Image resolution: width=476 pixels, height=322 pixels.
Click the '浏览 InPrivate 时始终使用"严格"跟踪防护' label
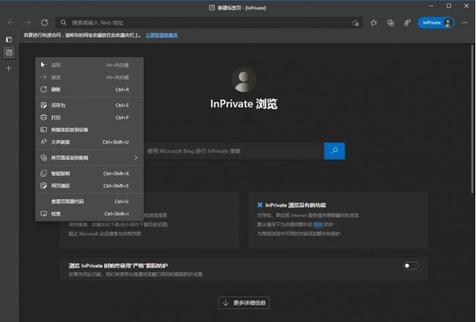pyautogui.click(x=118, y=266)
